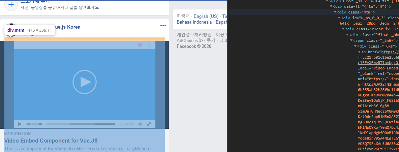Click the "_blank" rel attribute line
Viewport: 399px width, 152px height.
click(378, 73)
